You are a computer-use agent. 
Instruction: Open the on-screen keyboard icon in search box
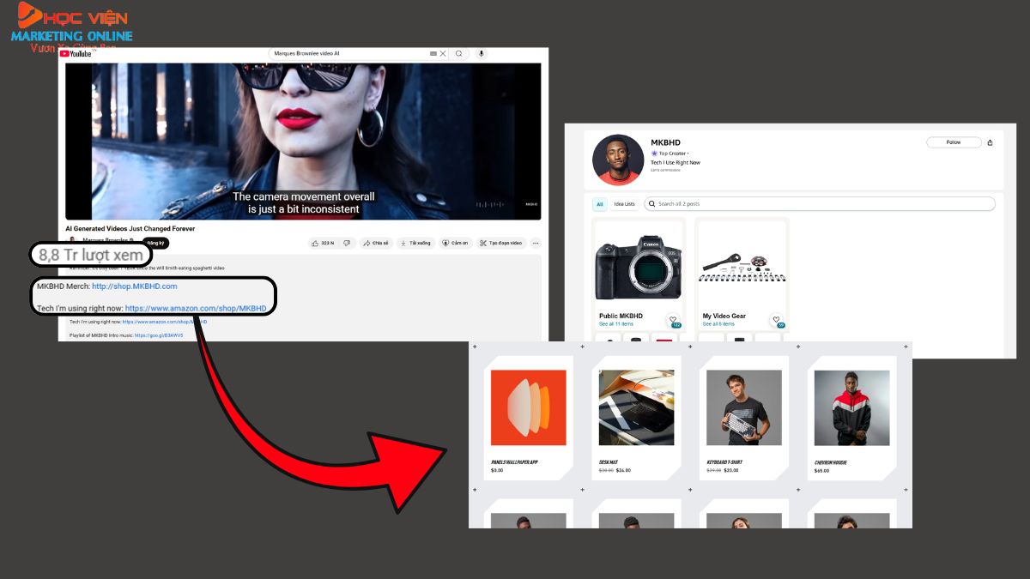pyautogui.click(x=433, y=53)
